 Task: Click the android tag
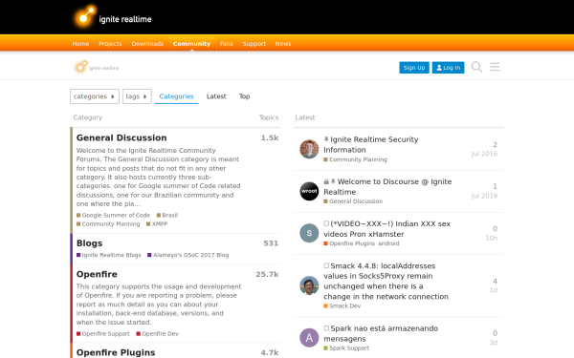coord(388,243)
